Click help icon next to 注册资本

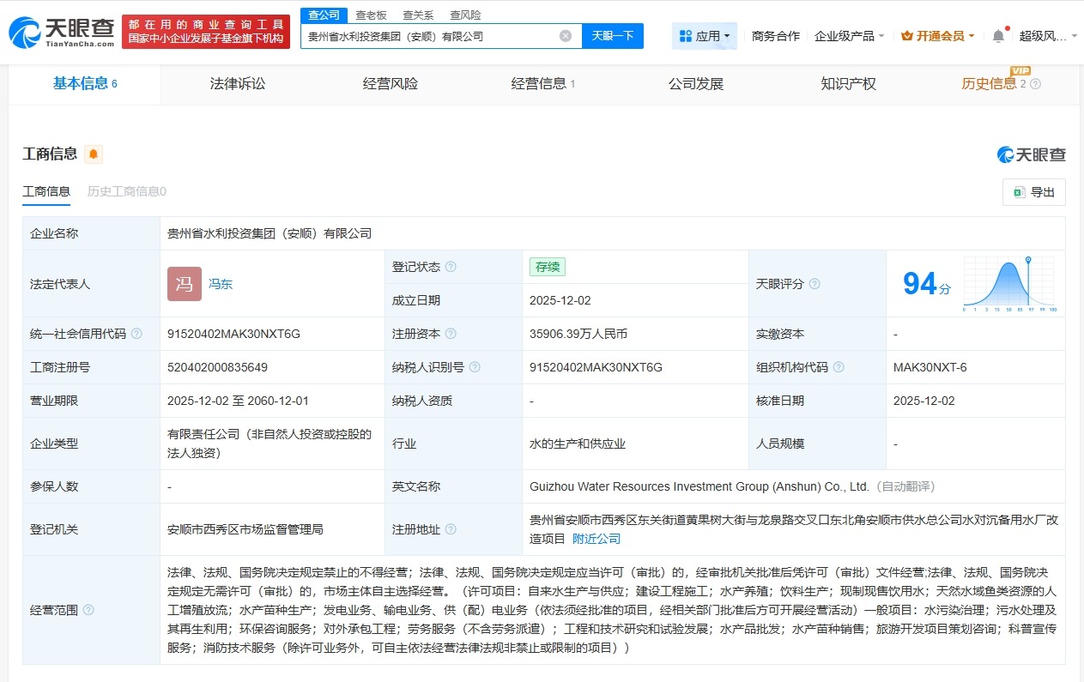[x=451, y=334]
